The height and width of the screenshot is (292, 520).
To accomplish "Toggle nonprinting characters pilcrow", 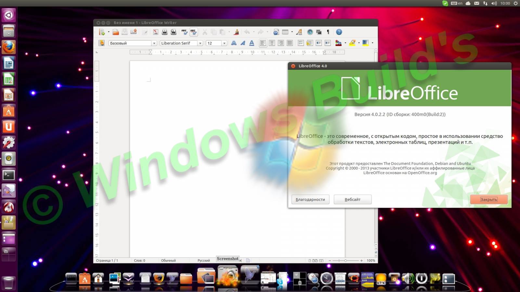I will coord(328,32).
